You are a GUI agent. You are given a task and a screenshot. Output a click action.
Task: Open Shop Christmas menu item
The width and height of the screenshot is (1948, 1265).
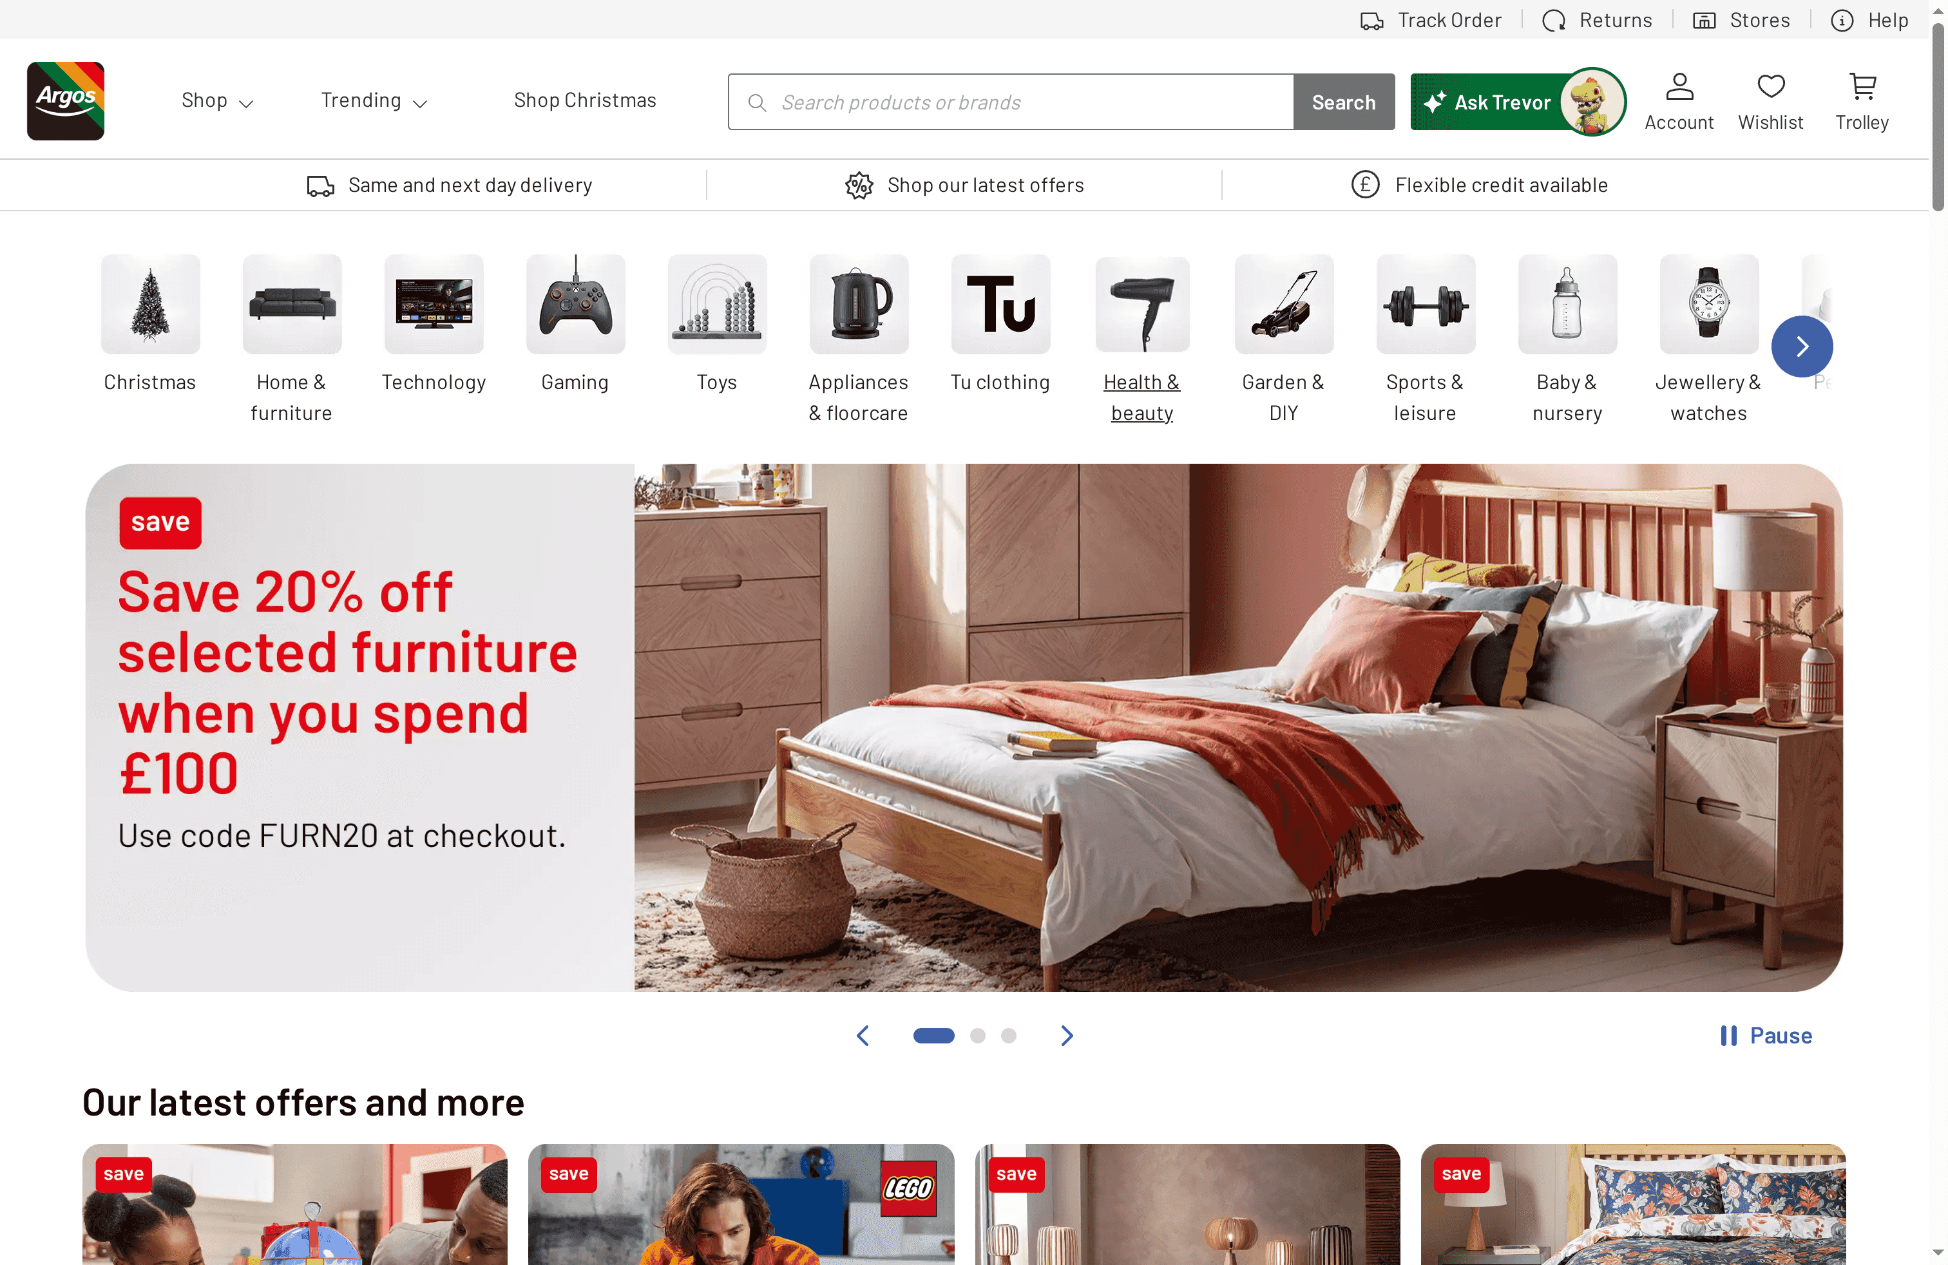[585, 100]
